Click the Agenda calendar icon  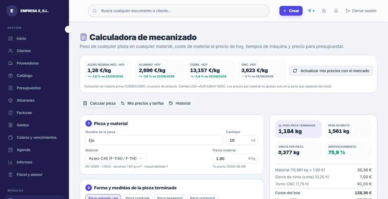tap(11, 150)
